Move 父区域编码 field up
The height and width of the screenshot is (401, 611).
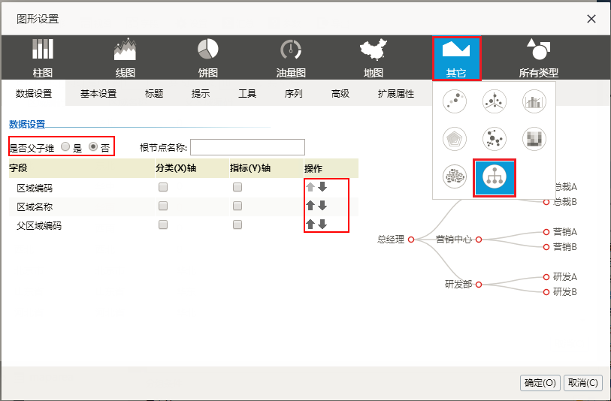coord(310,225)
